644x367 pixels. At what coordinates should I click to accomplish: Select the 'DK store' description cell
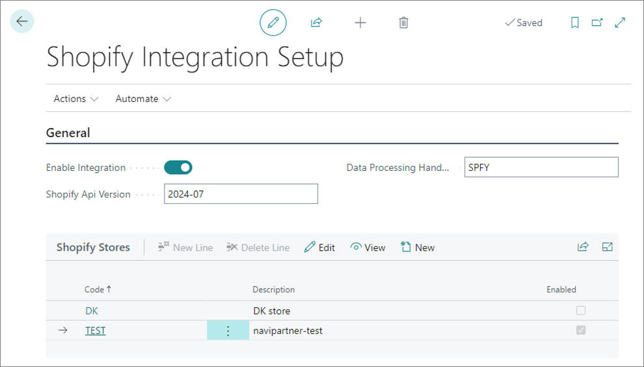click(x=271, y=311)
